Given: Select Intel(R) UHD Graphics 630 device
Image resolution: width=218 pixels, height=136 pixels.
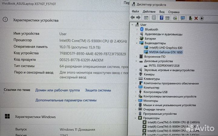Looking at the screenshot, I should [x=166, y=48].
